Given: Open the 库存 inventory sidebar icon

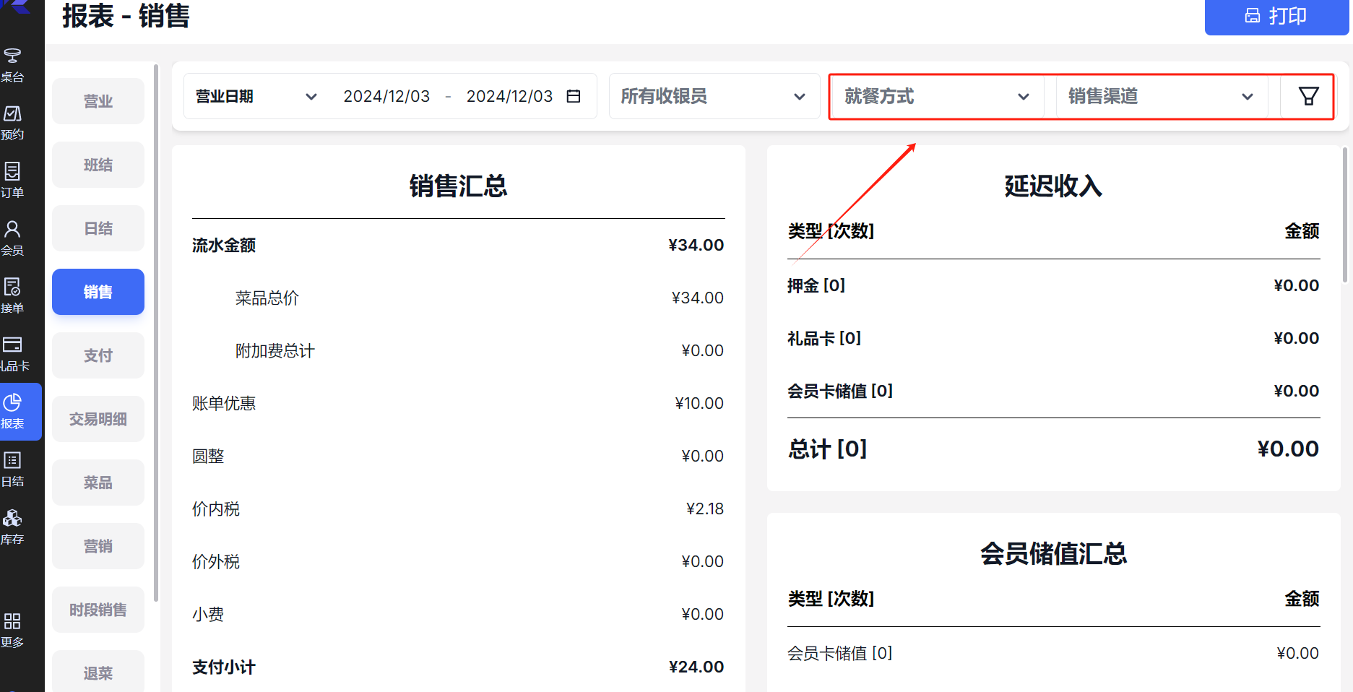Looking at the screenshot, I should [x=12, y=528].
